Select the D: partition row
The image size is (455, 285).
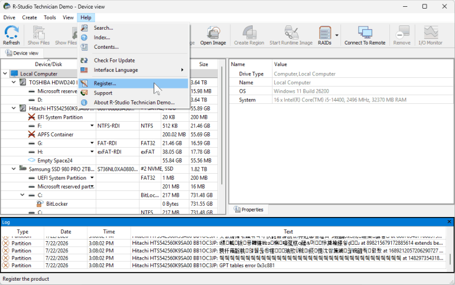pos(109,100)
